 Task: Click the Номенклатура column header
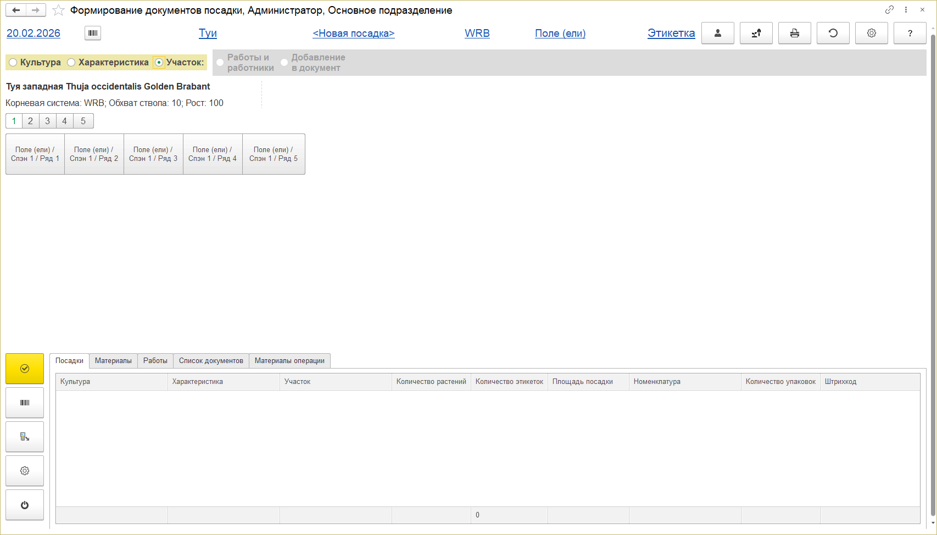[685, 382]
